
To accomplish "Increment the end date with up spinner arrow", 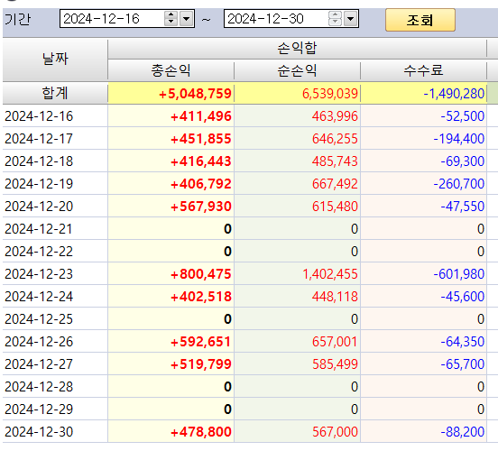I will pos(335,15).
